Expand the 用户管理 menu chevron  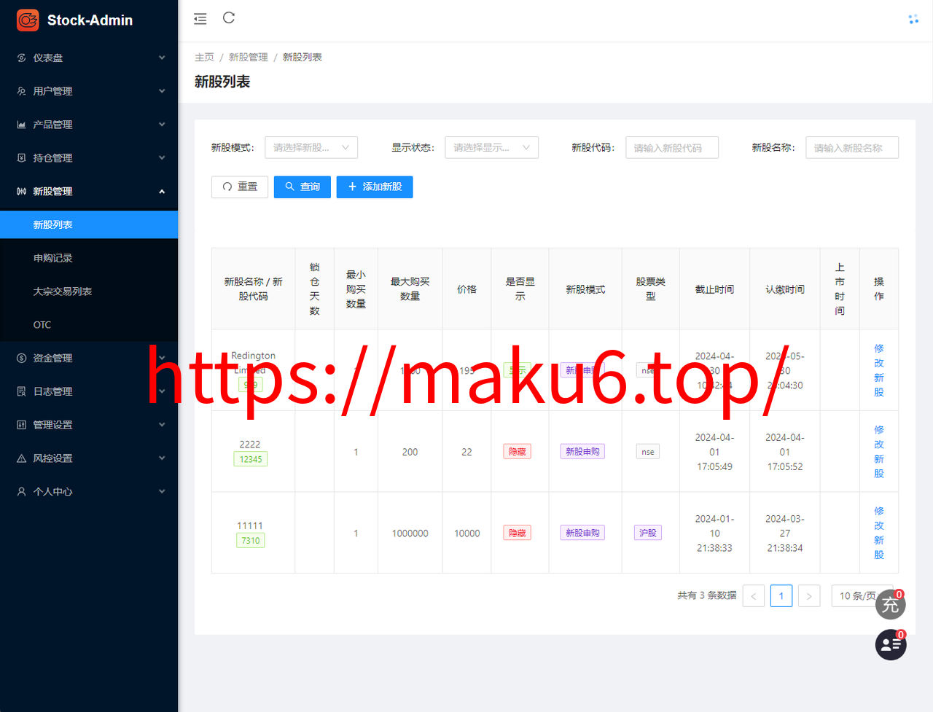point(162,91)
